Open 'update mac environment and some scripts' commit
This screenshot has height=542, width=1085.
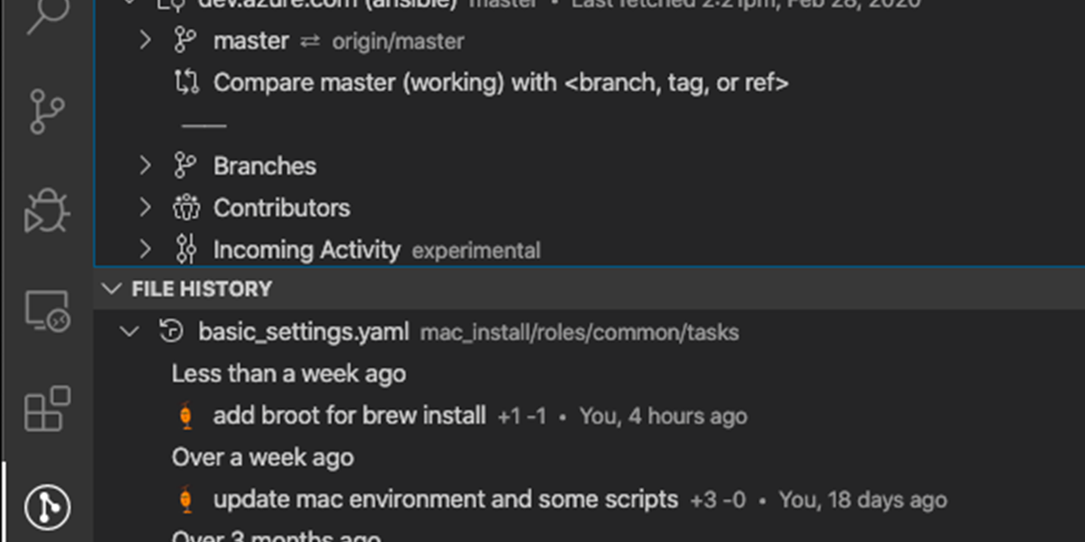445,500
